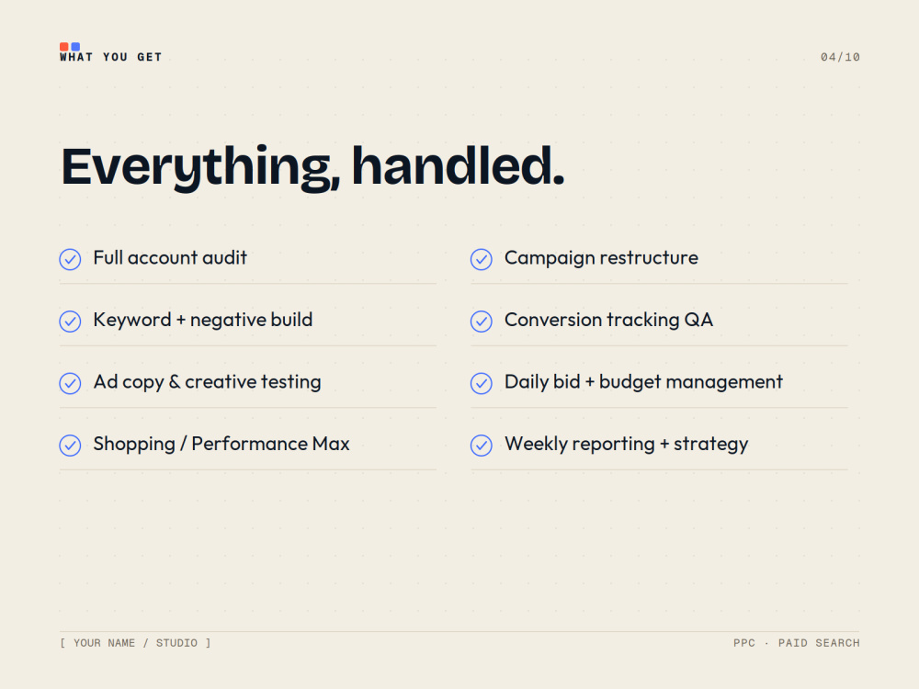Click the red square logo mark
This screenshot has width=919, height=689.
click(64, 46)
